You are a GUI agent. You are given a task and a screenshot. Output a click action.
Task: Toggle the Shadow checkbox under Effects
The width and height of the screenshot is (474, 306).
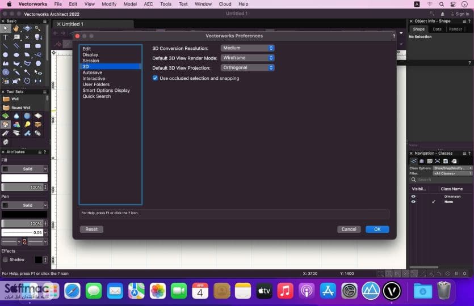pyautogui.click(x=5, y=260)
